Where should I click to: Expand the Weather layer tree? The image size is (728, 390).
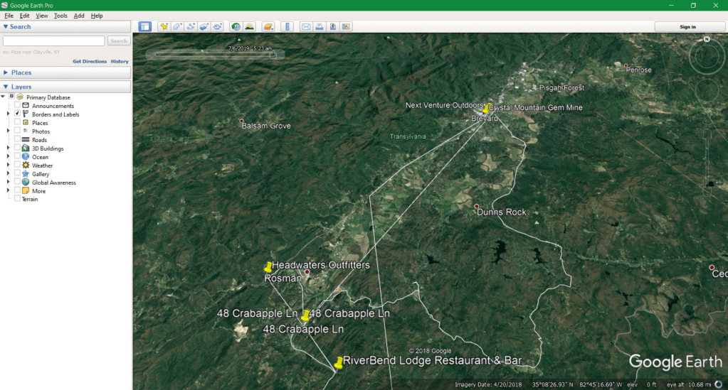click(x=9, y=166)
